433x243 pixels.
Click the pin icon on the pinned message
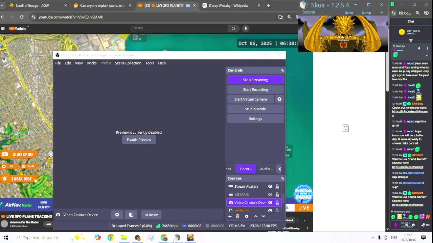click(x=419, y=48)
